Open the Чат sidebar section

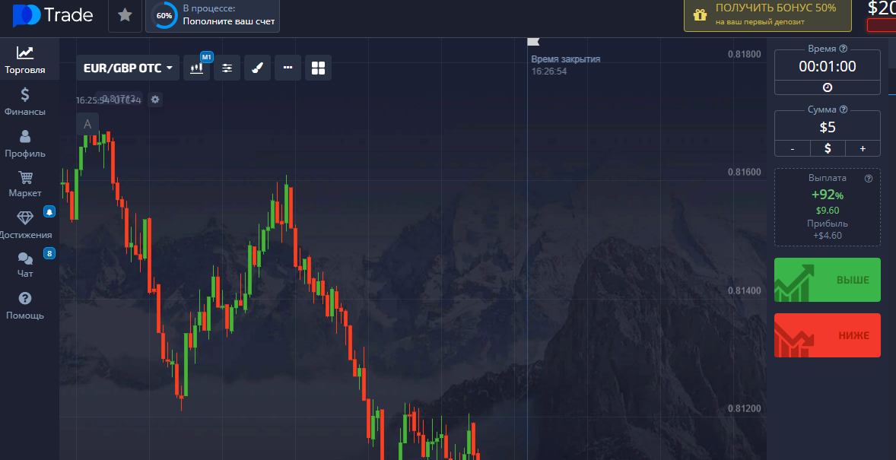pos(25,264)
